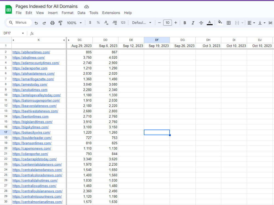Open the abqtimes.com link
274x205 pixels.
click(28, 57)
